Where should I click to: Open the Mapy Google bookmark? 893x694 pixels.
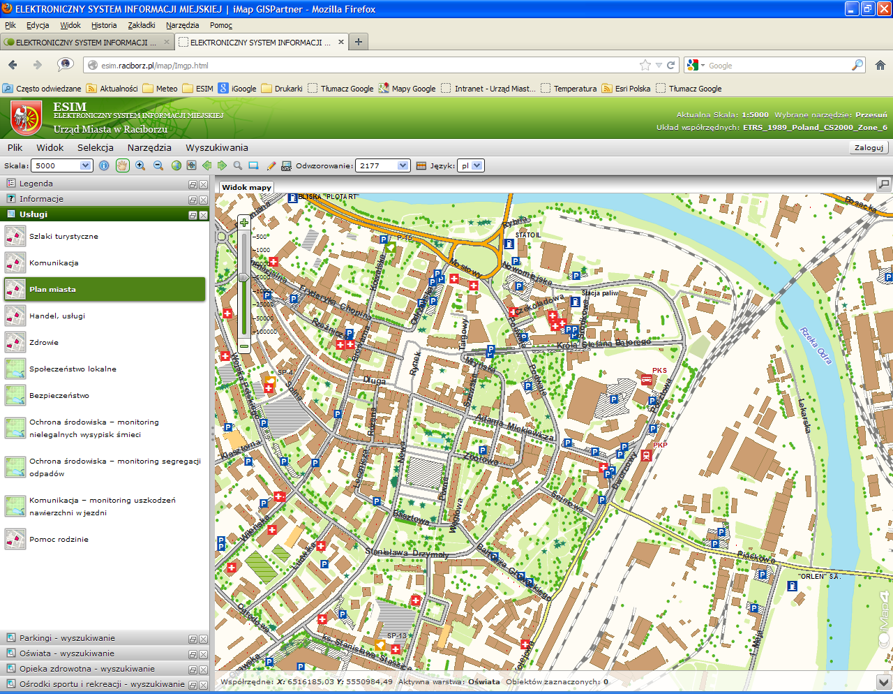(407, 89)
